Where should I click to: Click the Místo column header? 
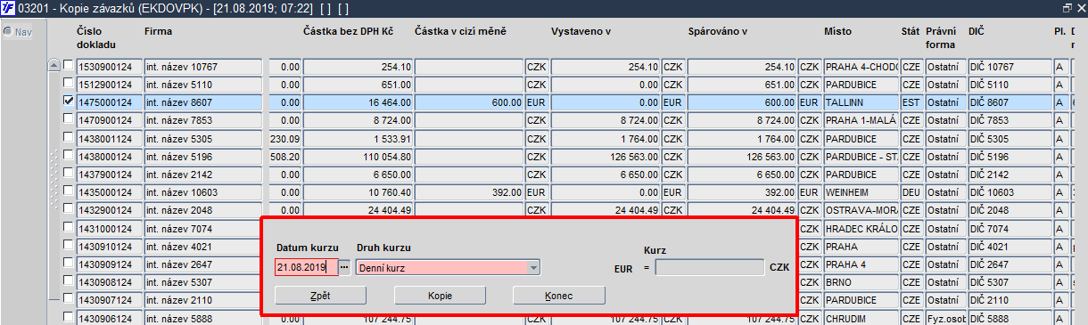pos(838,31)
